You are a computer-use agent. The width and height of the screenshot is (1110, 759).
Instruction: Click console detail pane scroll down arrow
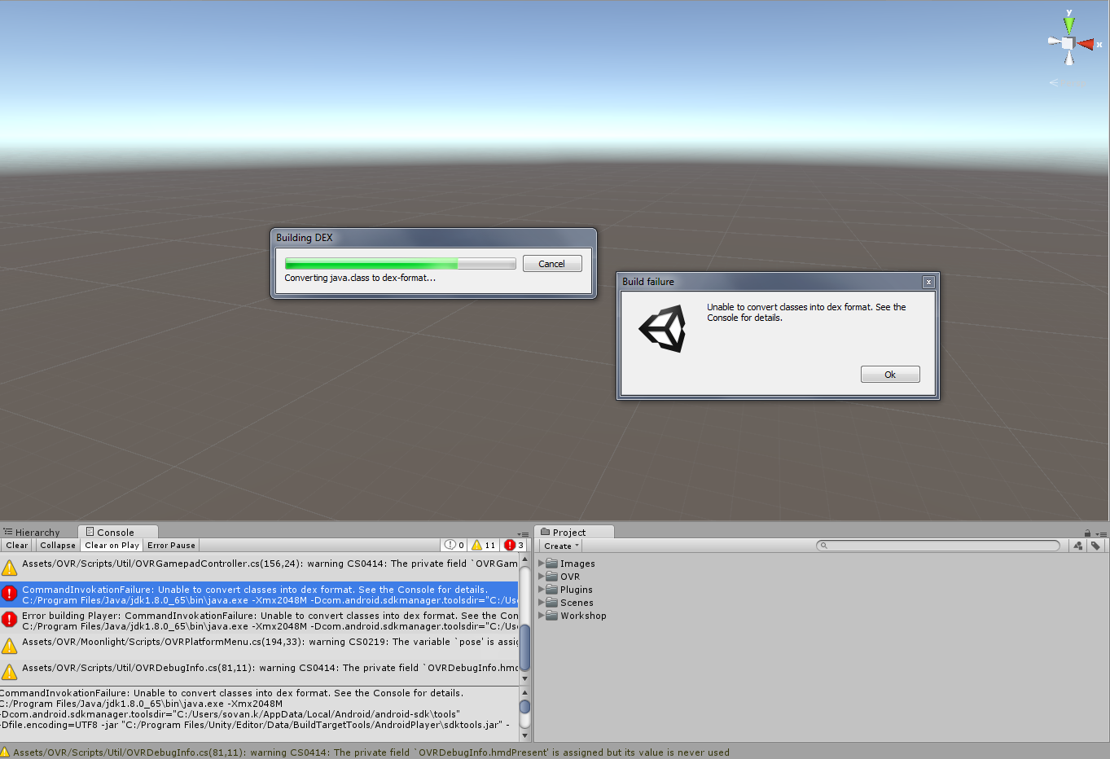click(524, 735)
